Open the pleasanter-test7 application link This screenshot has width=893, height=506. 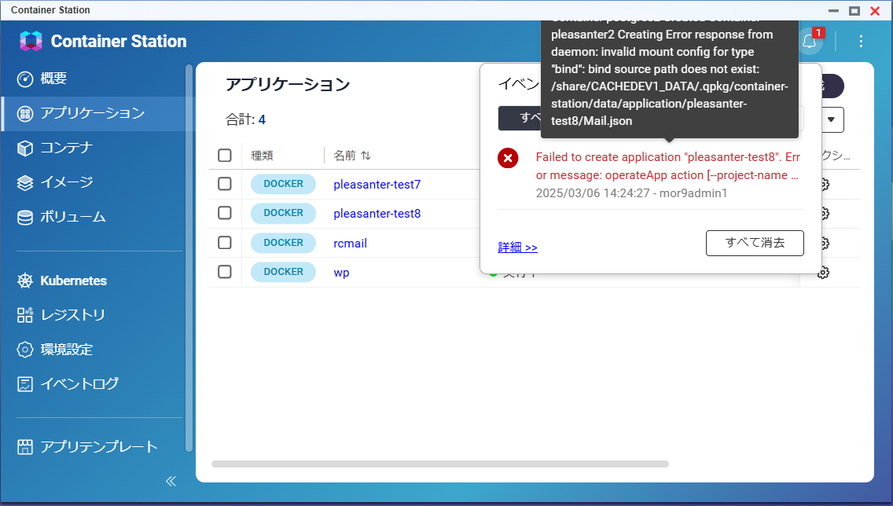(377, 185)
